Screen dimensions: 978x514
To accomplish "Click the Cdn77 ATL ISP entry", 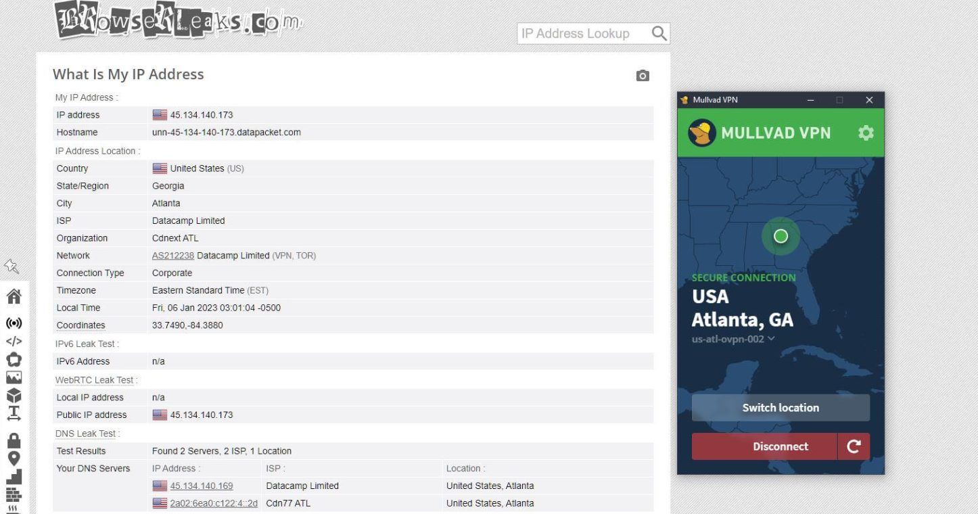I will click(x=288, y=503).
